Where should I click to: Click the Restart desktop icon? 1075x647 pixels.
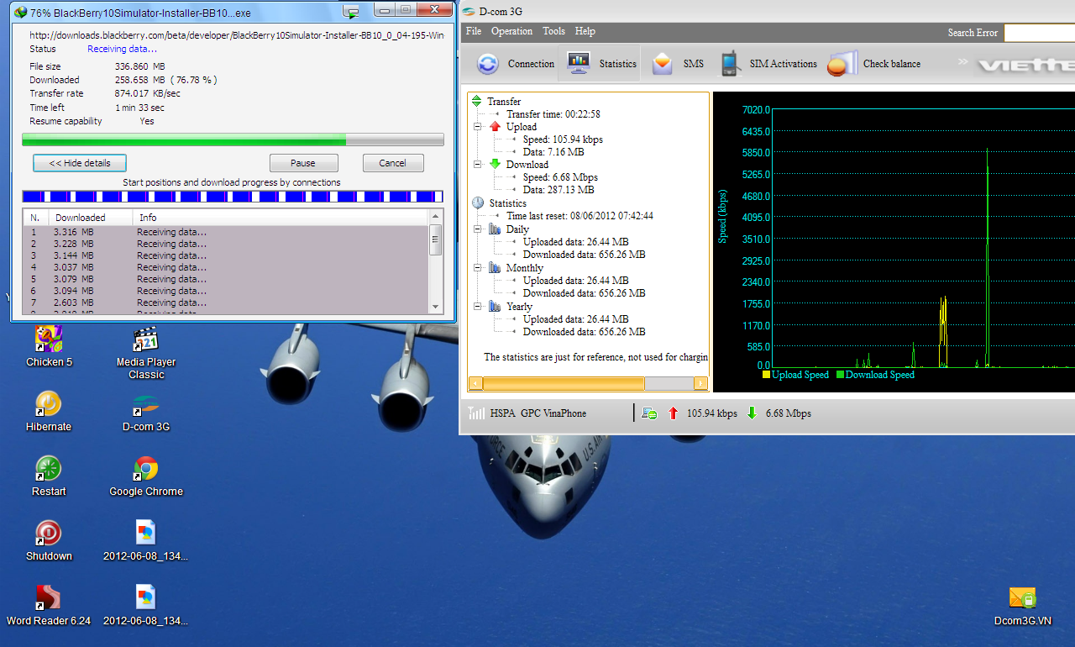point(49,476)
